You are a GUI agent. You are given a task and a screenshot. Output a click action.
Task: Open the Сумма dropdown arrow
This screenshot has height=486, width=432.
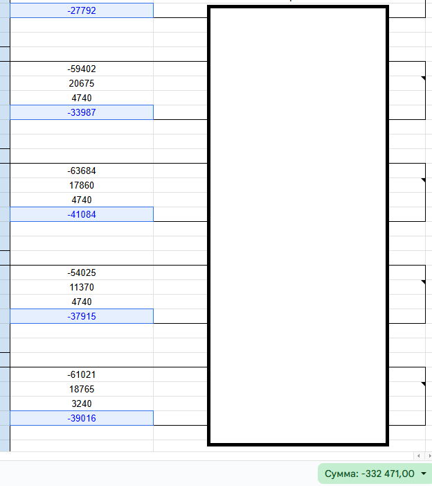(423, 474)
